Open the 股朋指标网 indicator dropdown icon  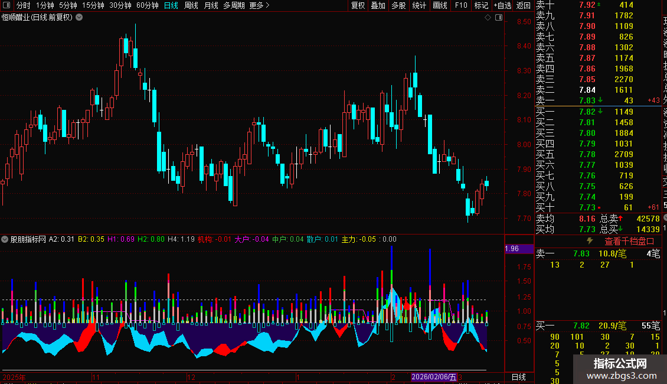pos(5,239)
